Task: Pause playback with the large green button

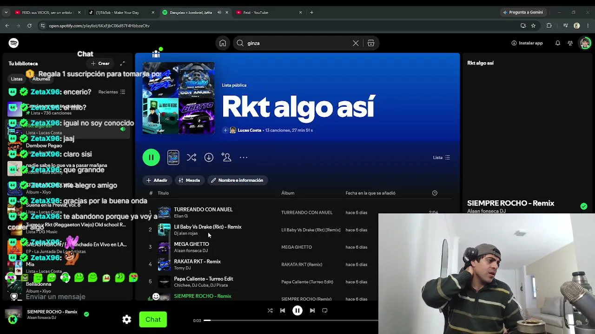Action: (151, 158)
